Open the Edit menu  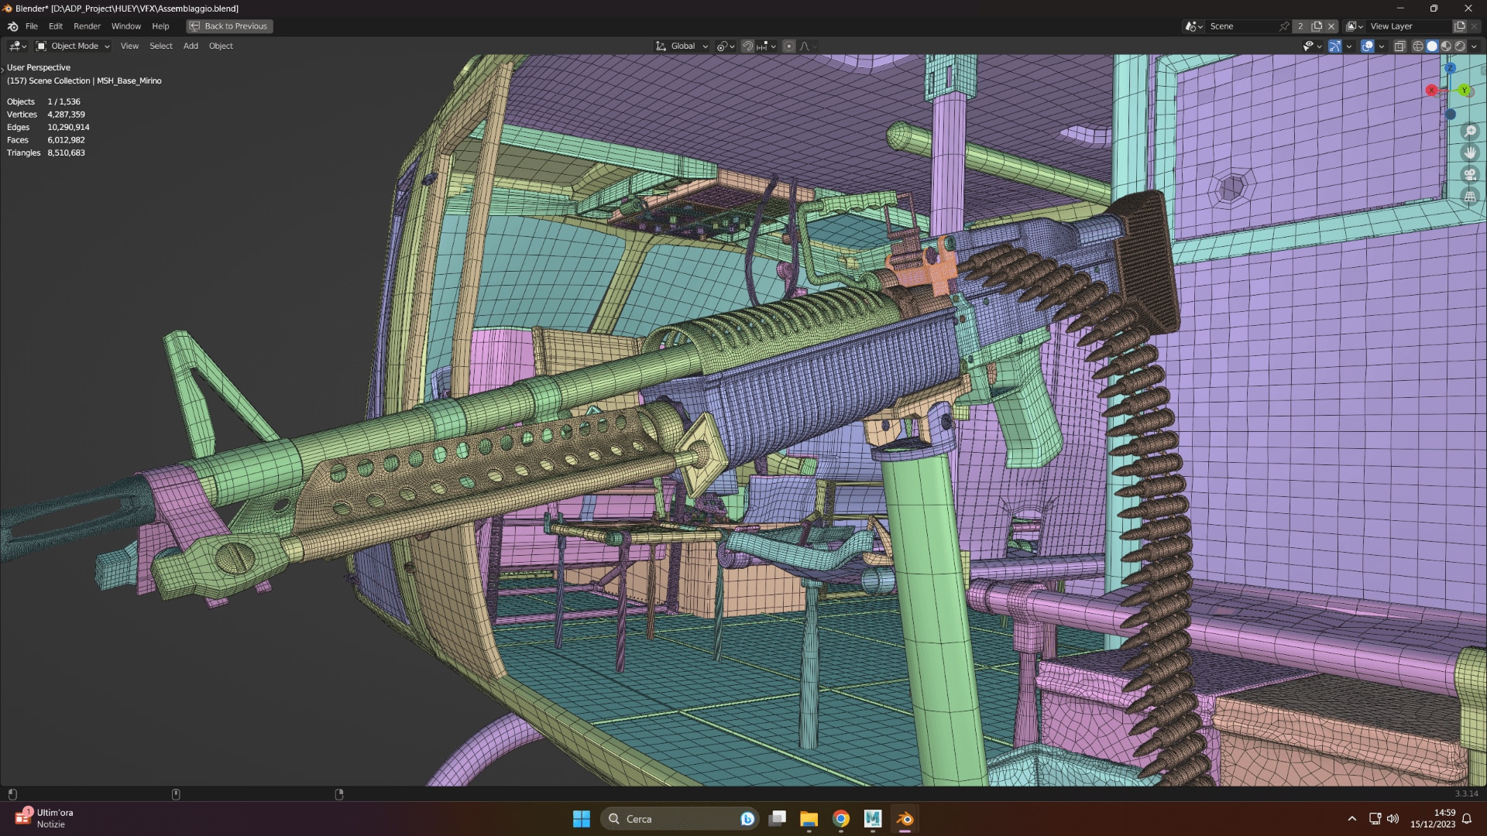tap(56, 26)
